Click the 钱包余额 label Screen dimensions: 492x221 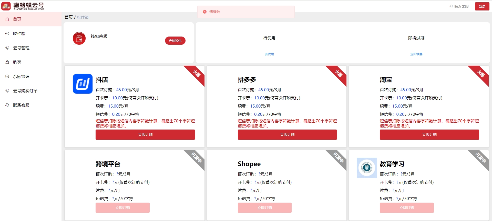click(99, 36)
